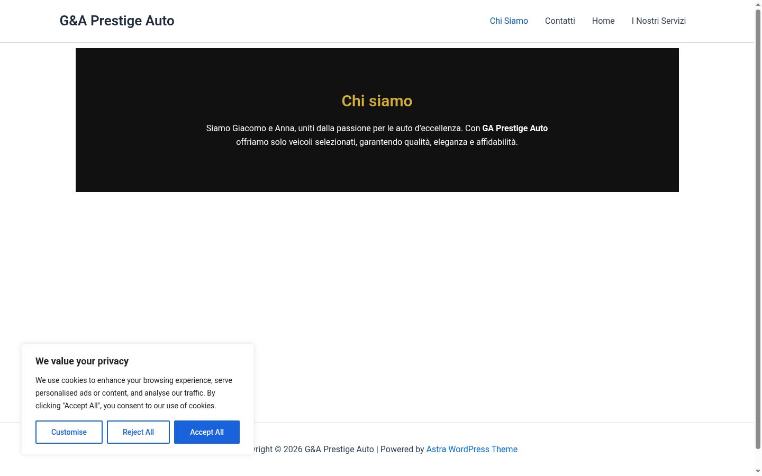Open the G&A Prestige Auto site title
The height and width of the screenshot is (476, 762).
117,21
